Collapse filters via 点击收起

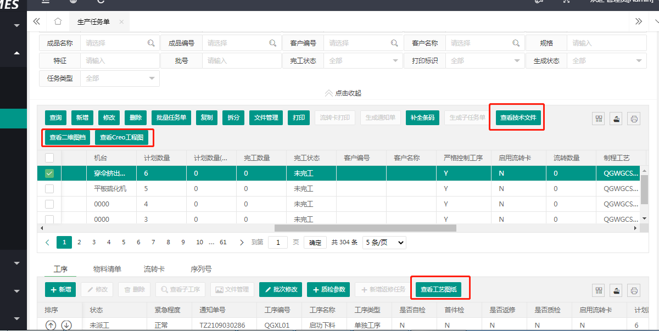pyautogui.click(x=343, y=93)
